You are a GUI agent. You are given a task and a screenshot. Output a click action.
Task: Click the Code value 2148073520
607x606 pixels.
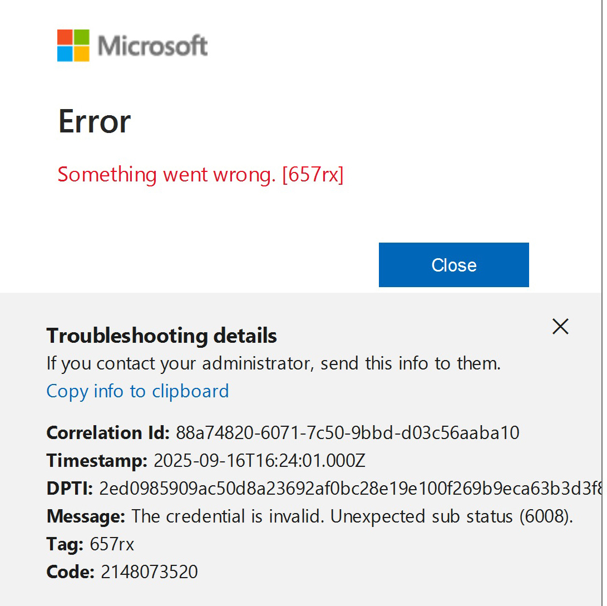tap(149, 571)
